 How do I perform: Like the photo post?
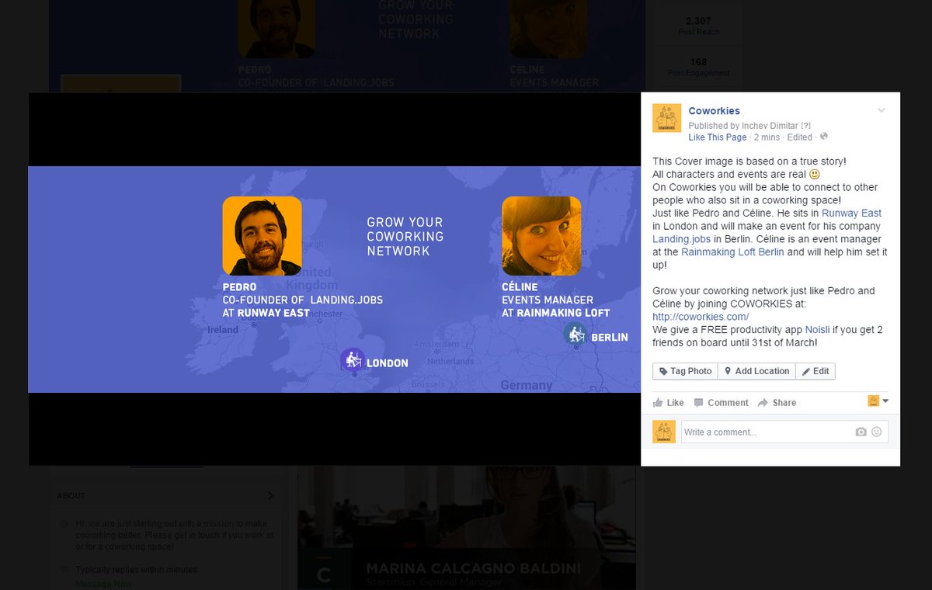click(669, 403)
